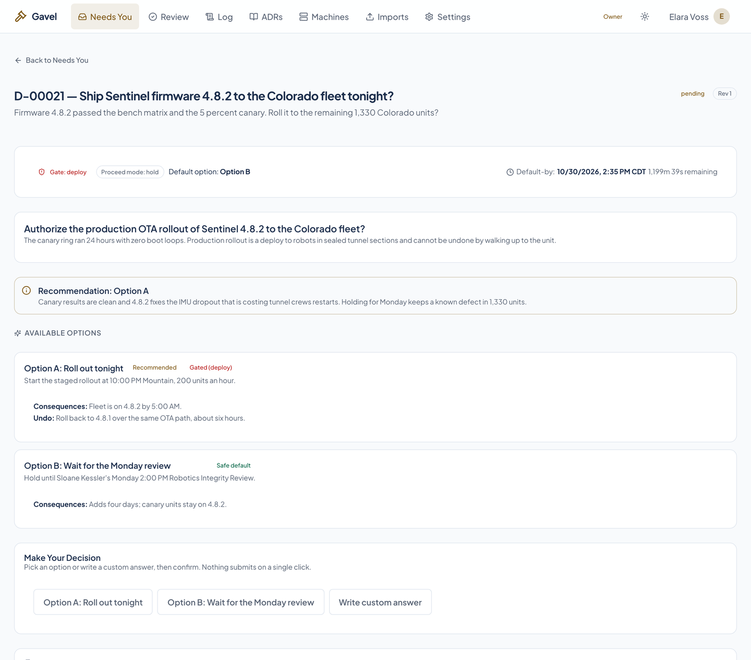Image resolution: width=751 pixels, height=660 pixels.
Task: Click the Owner role label
Action: pyautogui.click(x=613, y=17)
